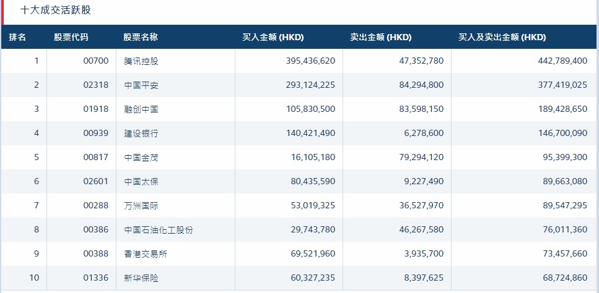The width and height of the screenshot is (599, 293).
Task: Click buy amount 395,436,620
Action: click(x=310, y=61)
